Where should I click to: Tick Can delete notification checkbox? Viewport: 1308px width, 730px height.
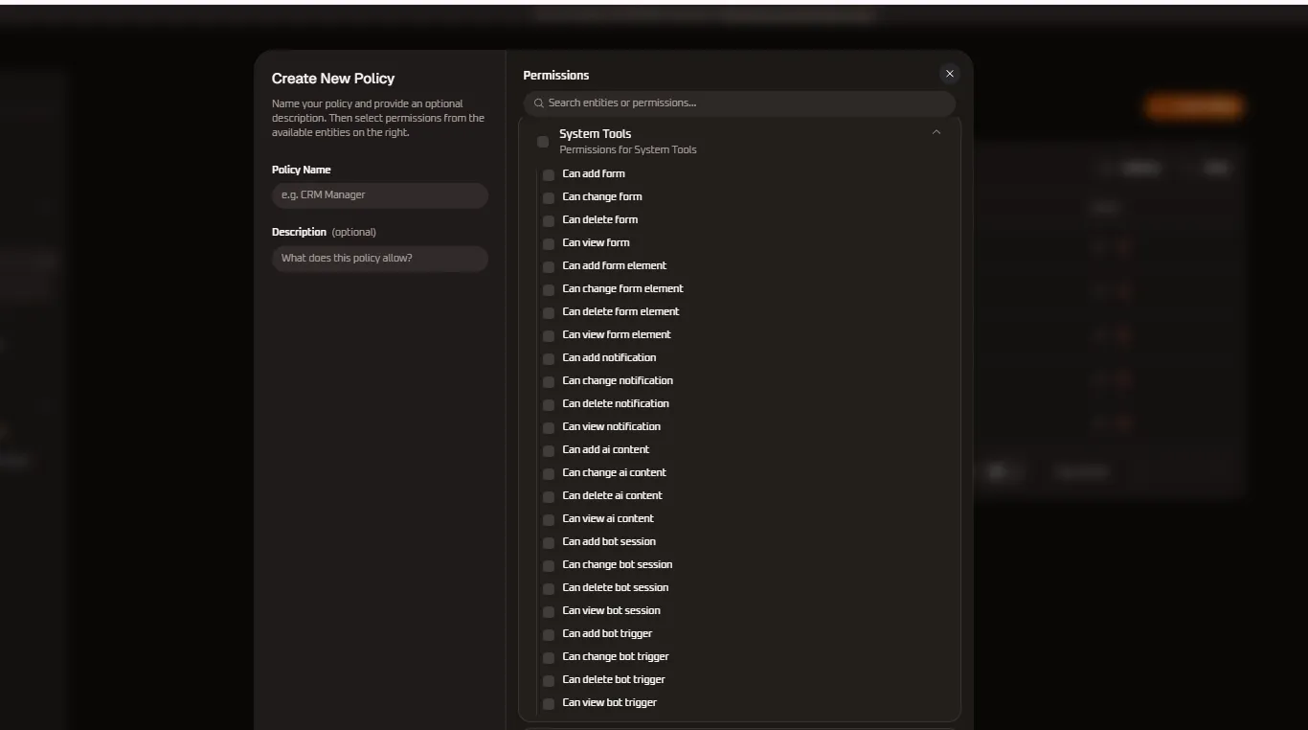point(549,405)
